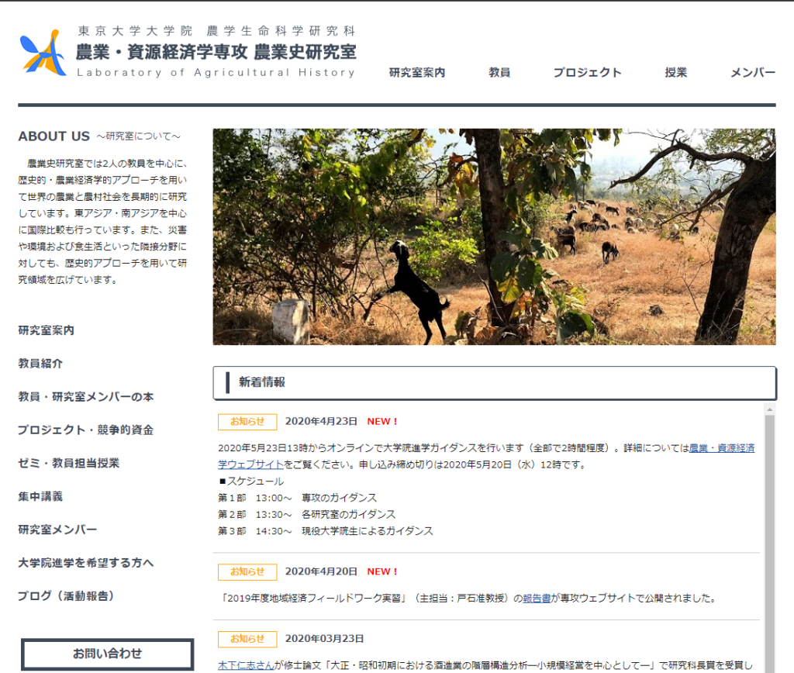Go to 授業 in the top navigation
794x673 pixels.
click(x=676, y=72)
